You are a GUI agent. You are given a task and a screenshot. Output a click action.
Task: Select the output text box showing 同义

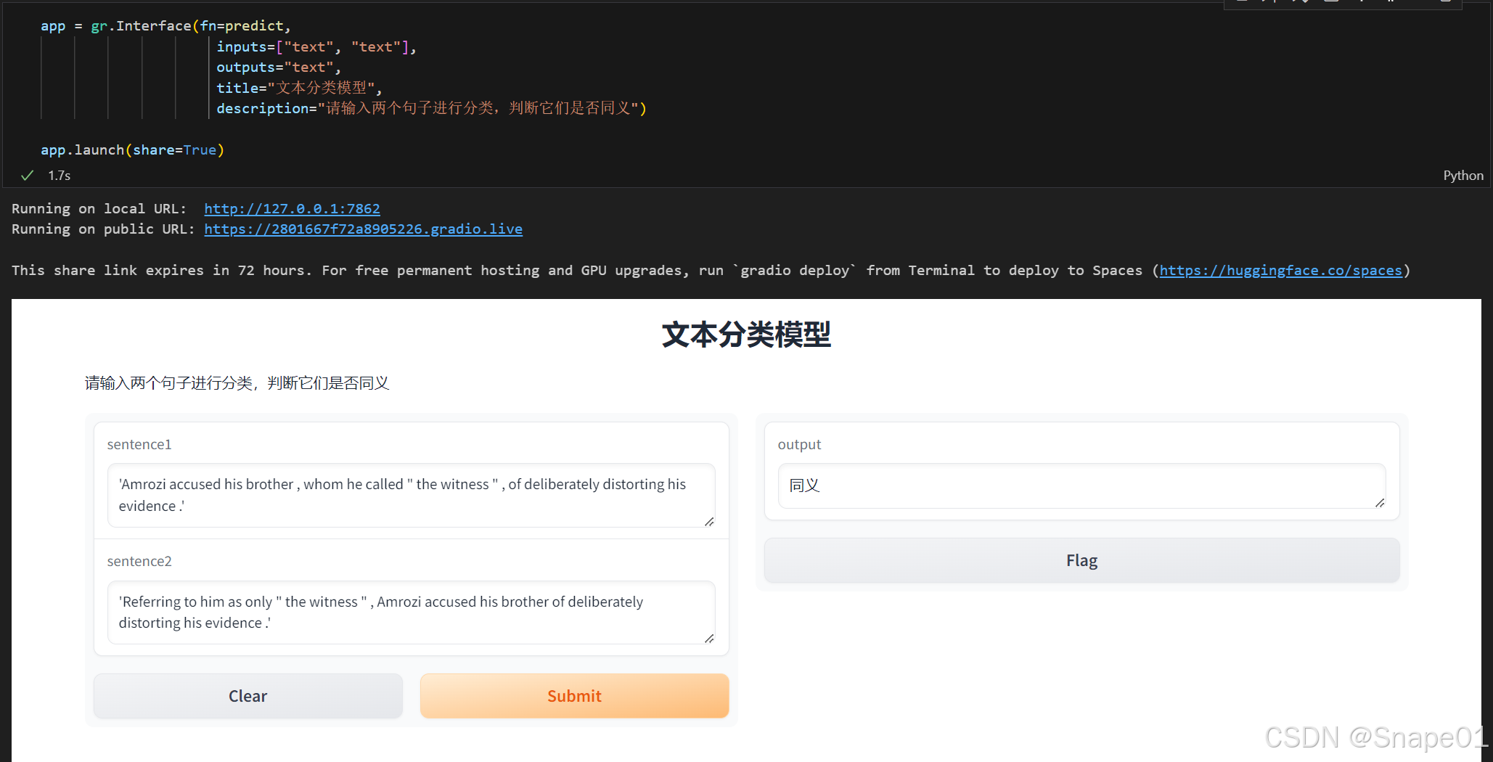(1081, 486)
